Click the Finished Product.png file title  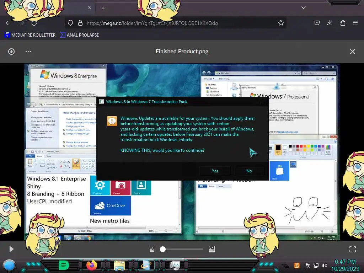tap(182, 51)
